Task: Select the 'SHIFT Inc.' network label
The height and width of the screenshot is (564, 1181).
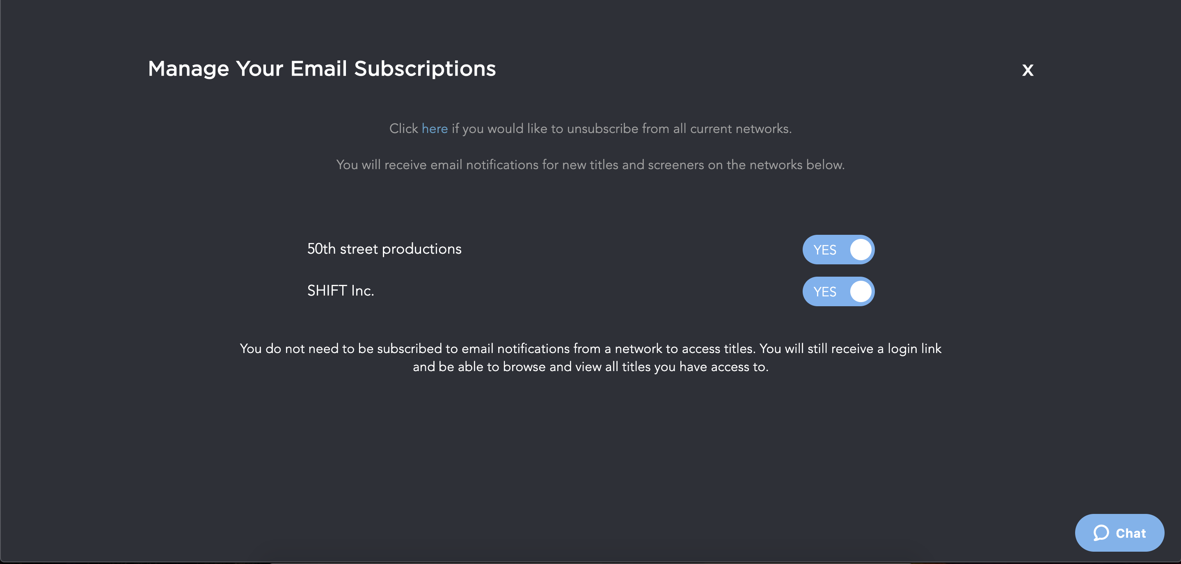Action: (341, 291)
